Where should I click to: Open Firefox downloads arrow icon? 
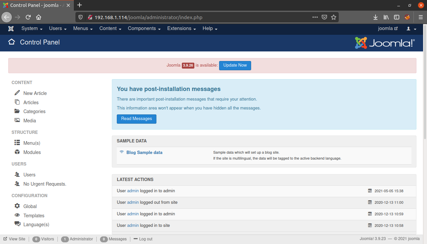point(376,17)
